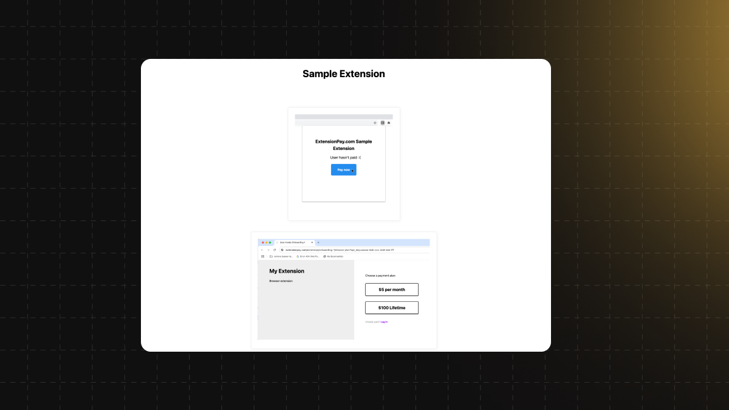Viewport: 729px width, 410px height.
Task: Navigate back with the back arrow
Action: [x=262, y=250]
